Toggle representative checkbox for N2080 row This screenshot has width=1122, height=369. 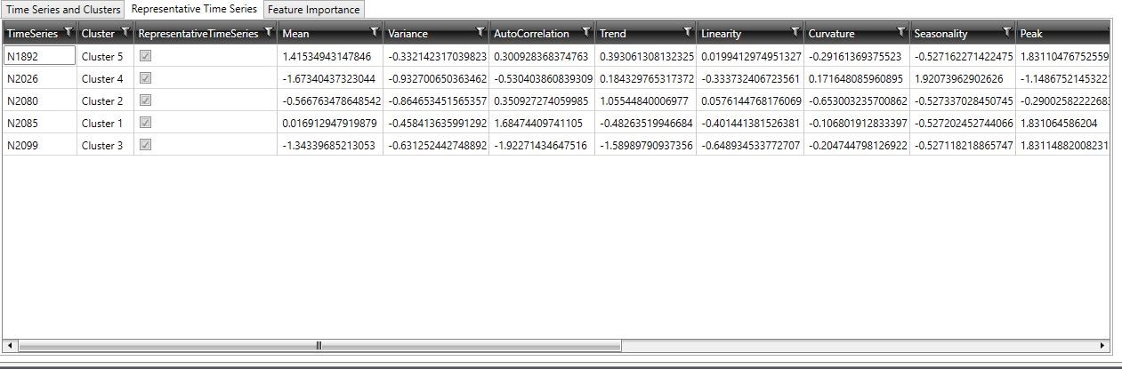point(146,100)
